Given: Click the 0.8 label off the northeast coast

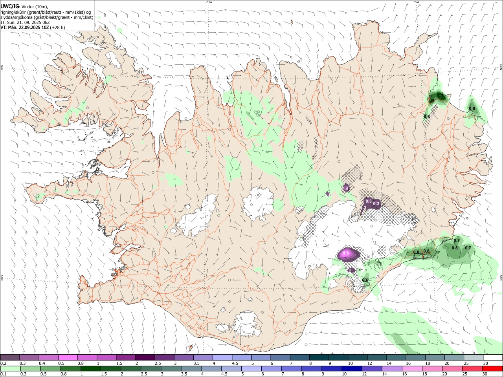Looking at the screenshot, I should [472, 108].
